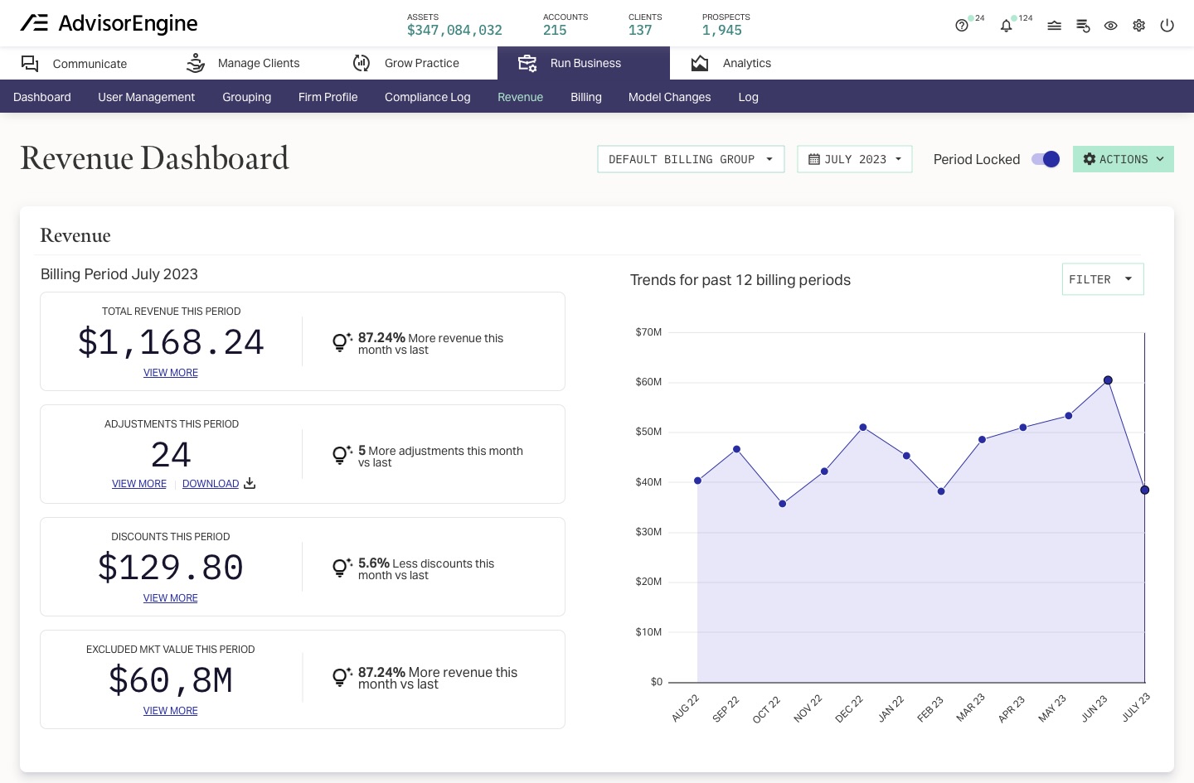The height and width of the screenshot is (783, 1194).
Task: Select Compliance Log in the navigation
Action: point(427,97)
